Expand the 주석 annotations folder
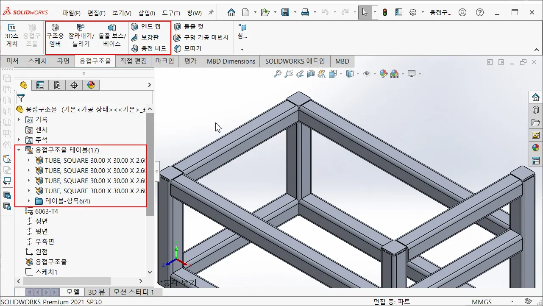 (x=19, y=140)
